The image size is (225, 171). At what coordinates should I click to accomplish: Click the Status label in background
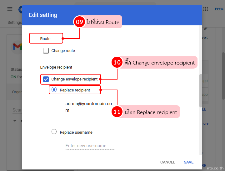[x=16, y=70]
